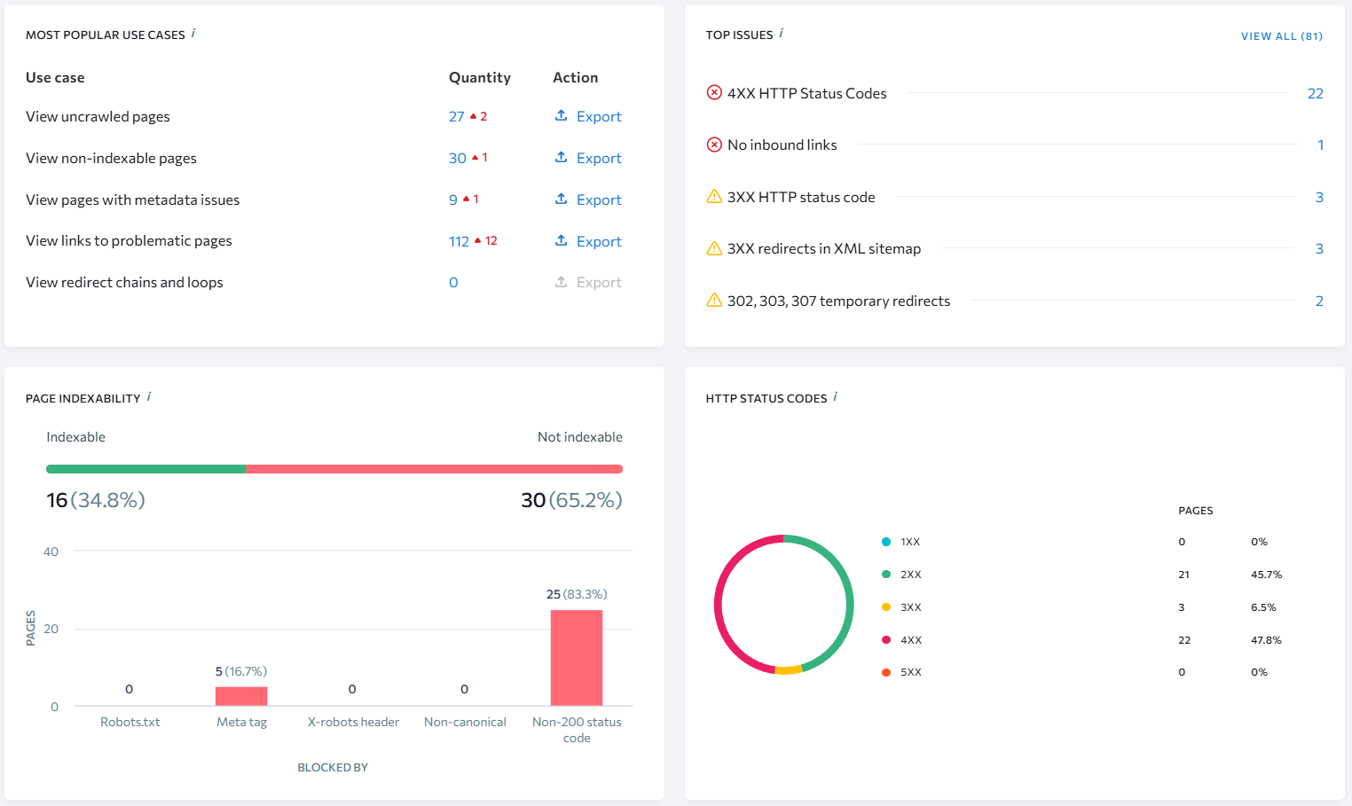Click the Export icon for View uncrawled pages
Screen dimensions: 1352x806
[x=561, y=116]
